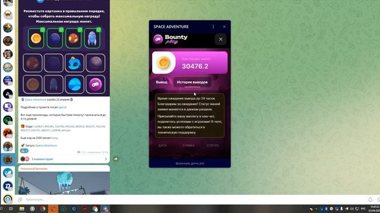Image resolution: width=380 pixels, height=213 pixels.
Task: Open File Explorer from the taskbar
Action: (x=22, y=209)
